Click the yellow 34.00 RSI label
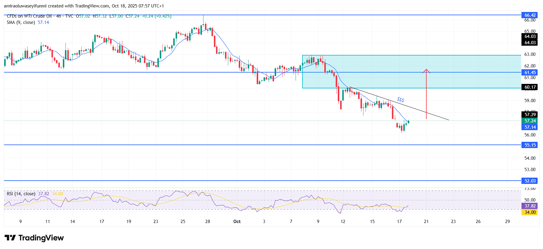Viewport: 543px width, 249px height. 530,212
